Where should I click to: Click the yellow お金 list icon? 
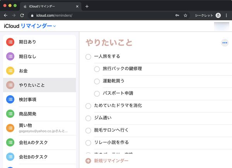tap(10, 71)
